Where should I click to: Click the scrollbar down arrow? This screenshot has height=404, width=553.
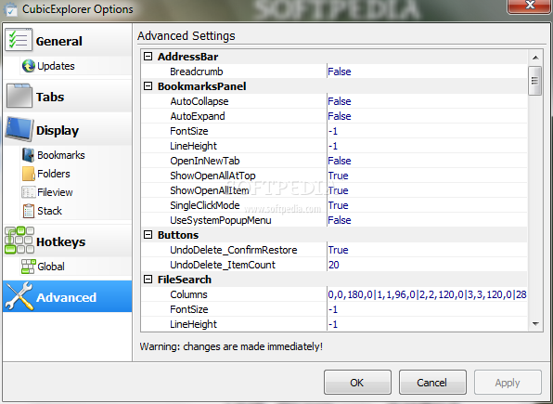[x=535, y=323]
